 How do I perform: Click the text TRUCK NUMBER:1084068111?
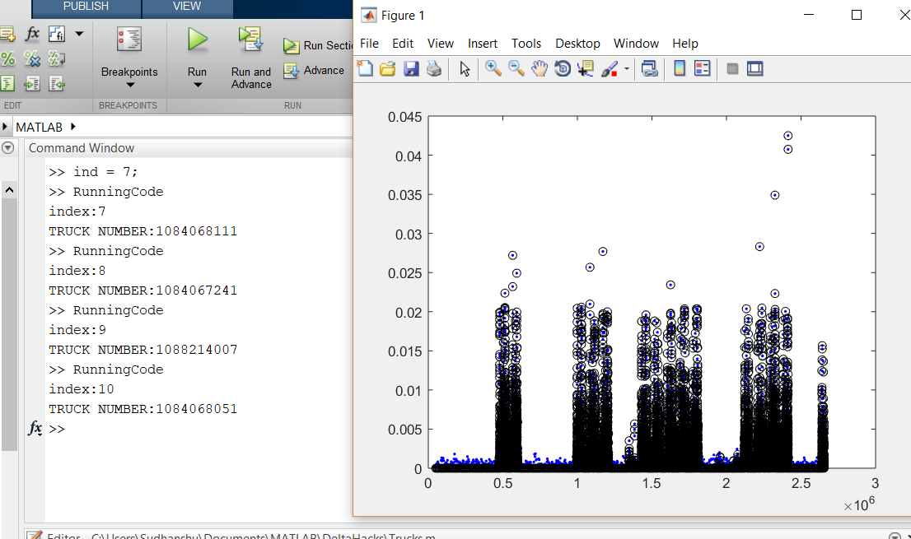coord(143,231)
